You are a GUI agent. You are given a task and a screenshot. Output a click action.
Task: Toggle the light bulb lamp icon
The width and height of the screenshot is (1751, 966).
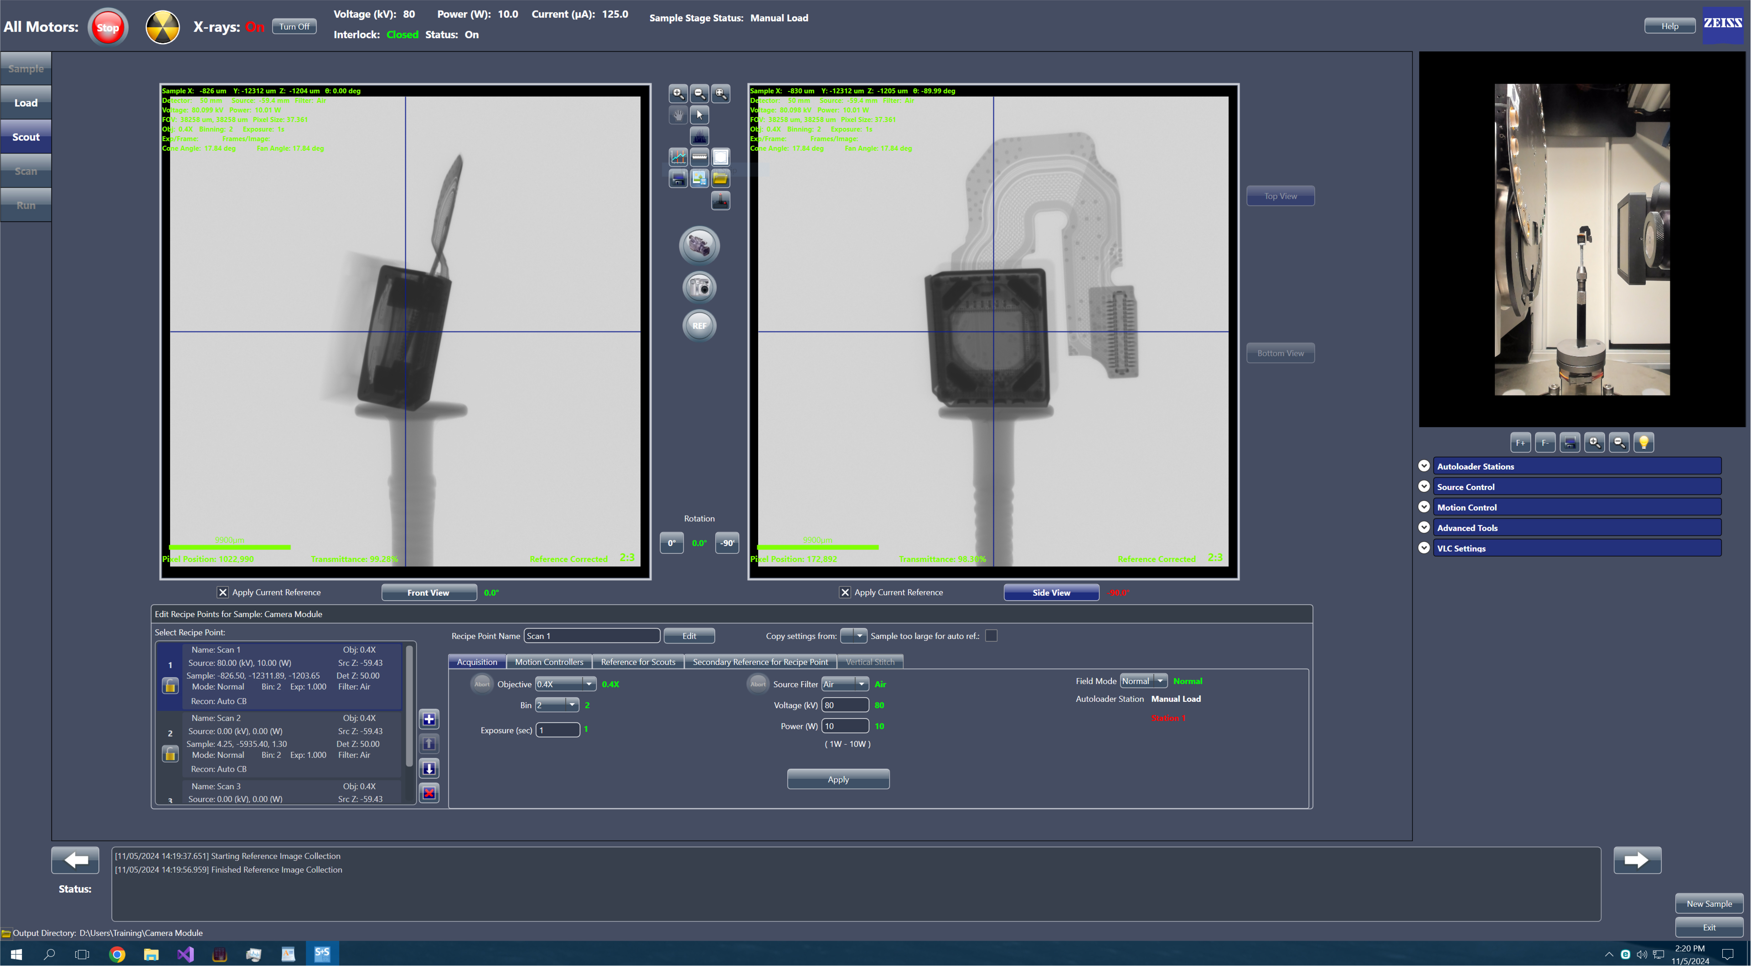pos(1643,443)
